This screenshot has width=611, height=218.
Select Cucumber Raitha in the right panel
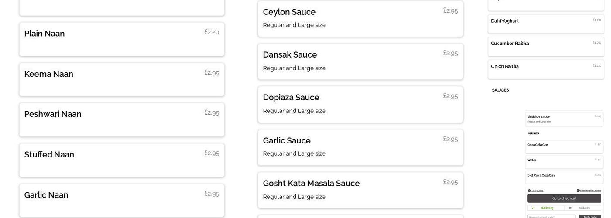click(546, 46)
